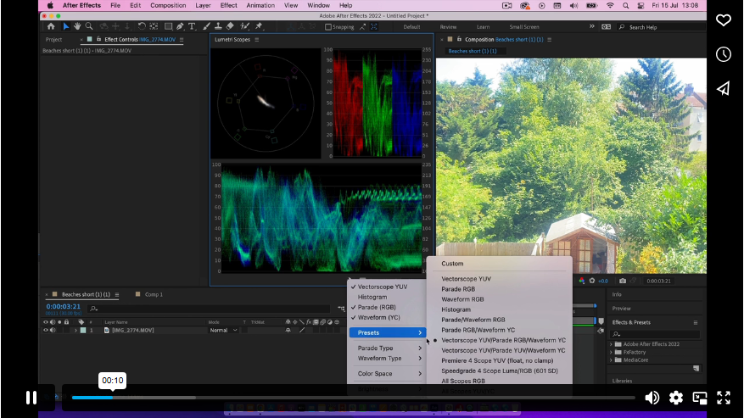
Task: Select the Puppet Pin tool
Action: [x=259, y=26]
